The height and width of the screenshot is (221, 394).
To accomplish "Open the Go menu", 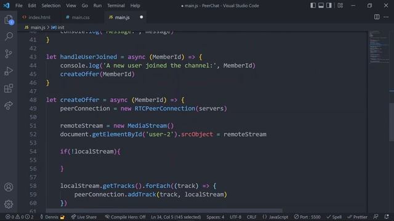I will pos(85,6).
